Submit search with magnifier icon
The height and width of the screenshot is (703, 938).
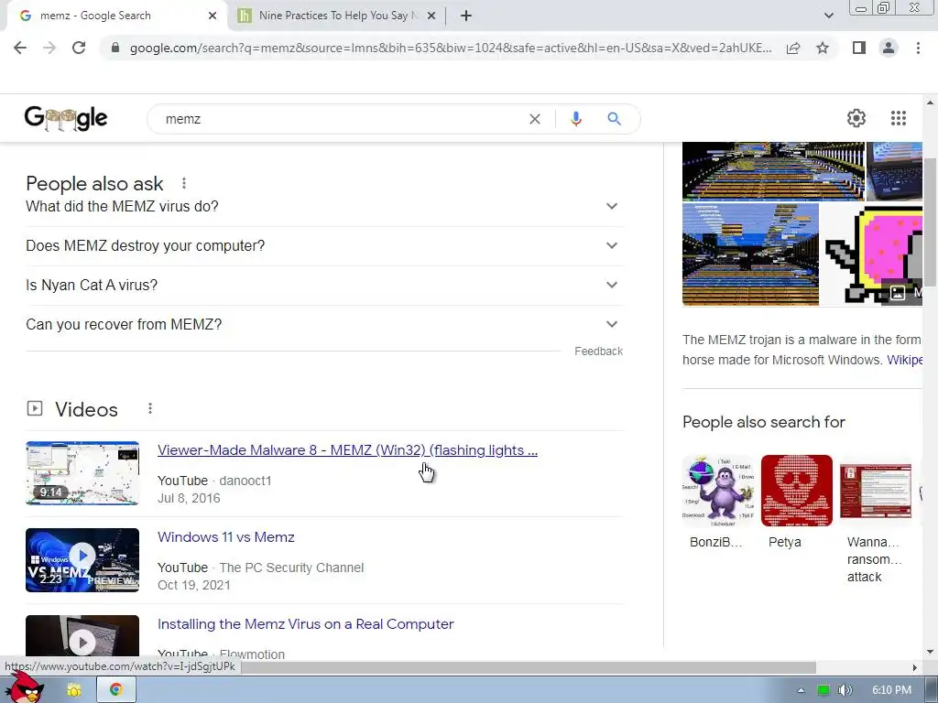point(615,119)
